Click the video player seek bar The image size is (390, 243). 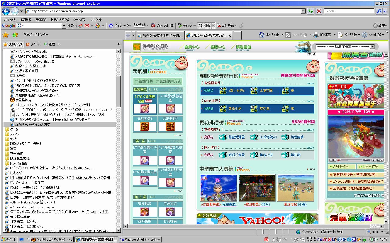(x=350, y=160)
